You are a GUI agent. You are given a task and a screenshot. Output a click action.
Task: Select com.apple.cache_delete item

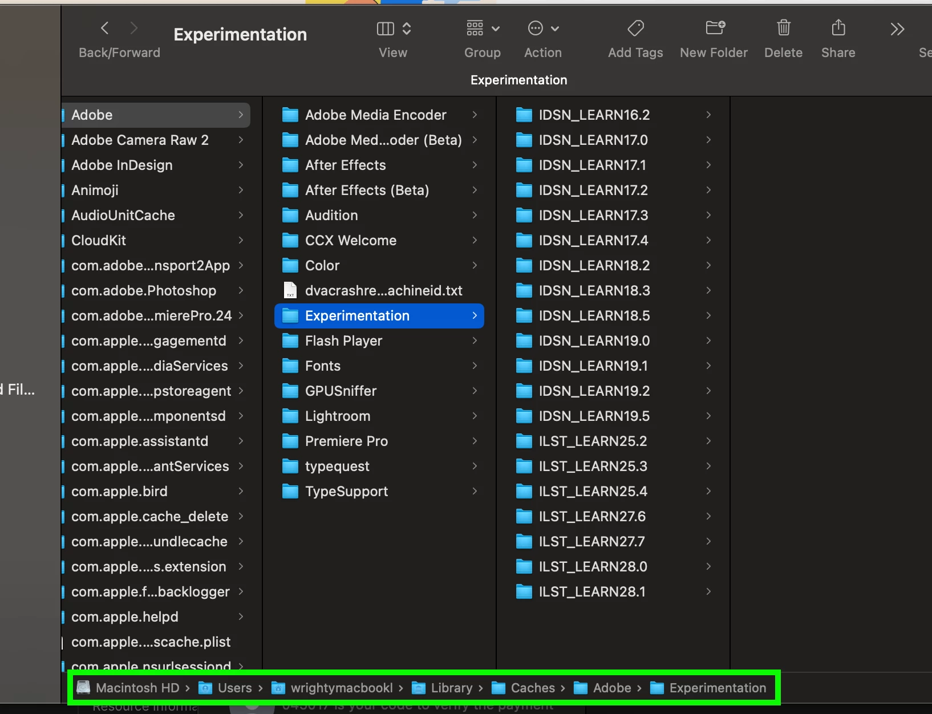tap(156, 517)
